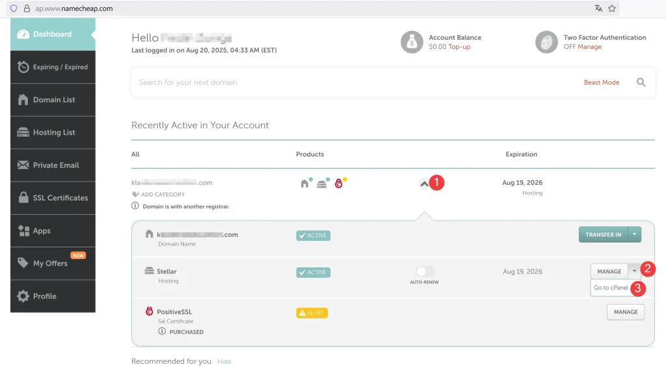Viewport: 666px width, 369px height.
Task: Open Stellar Manage dropdown arrow
Action: pos(635,271)
